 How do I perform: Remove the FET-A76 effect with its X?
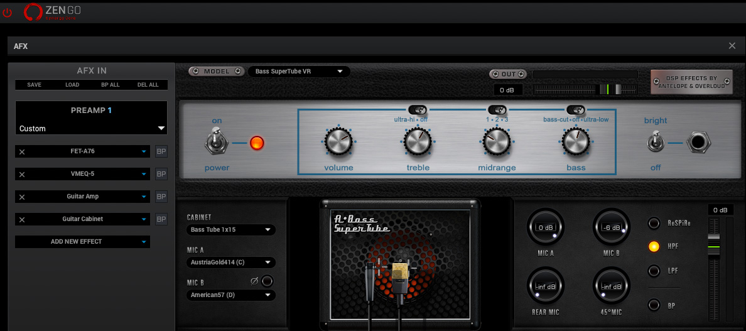pos(22,152)
